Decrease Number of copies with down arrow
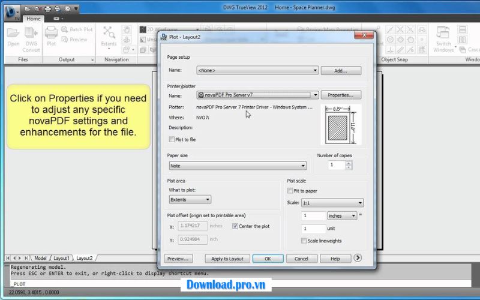Viewport: 480px width, 300px height. 349,167
